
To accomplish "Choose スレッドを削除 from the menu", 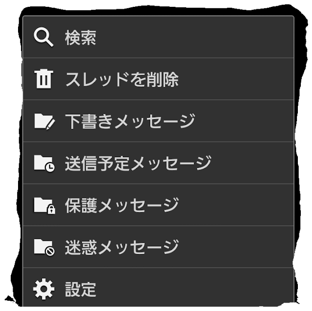I will (158, 79).
